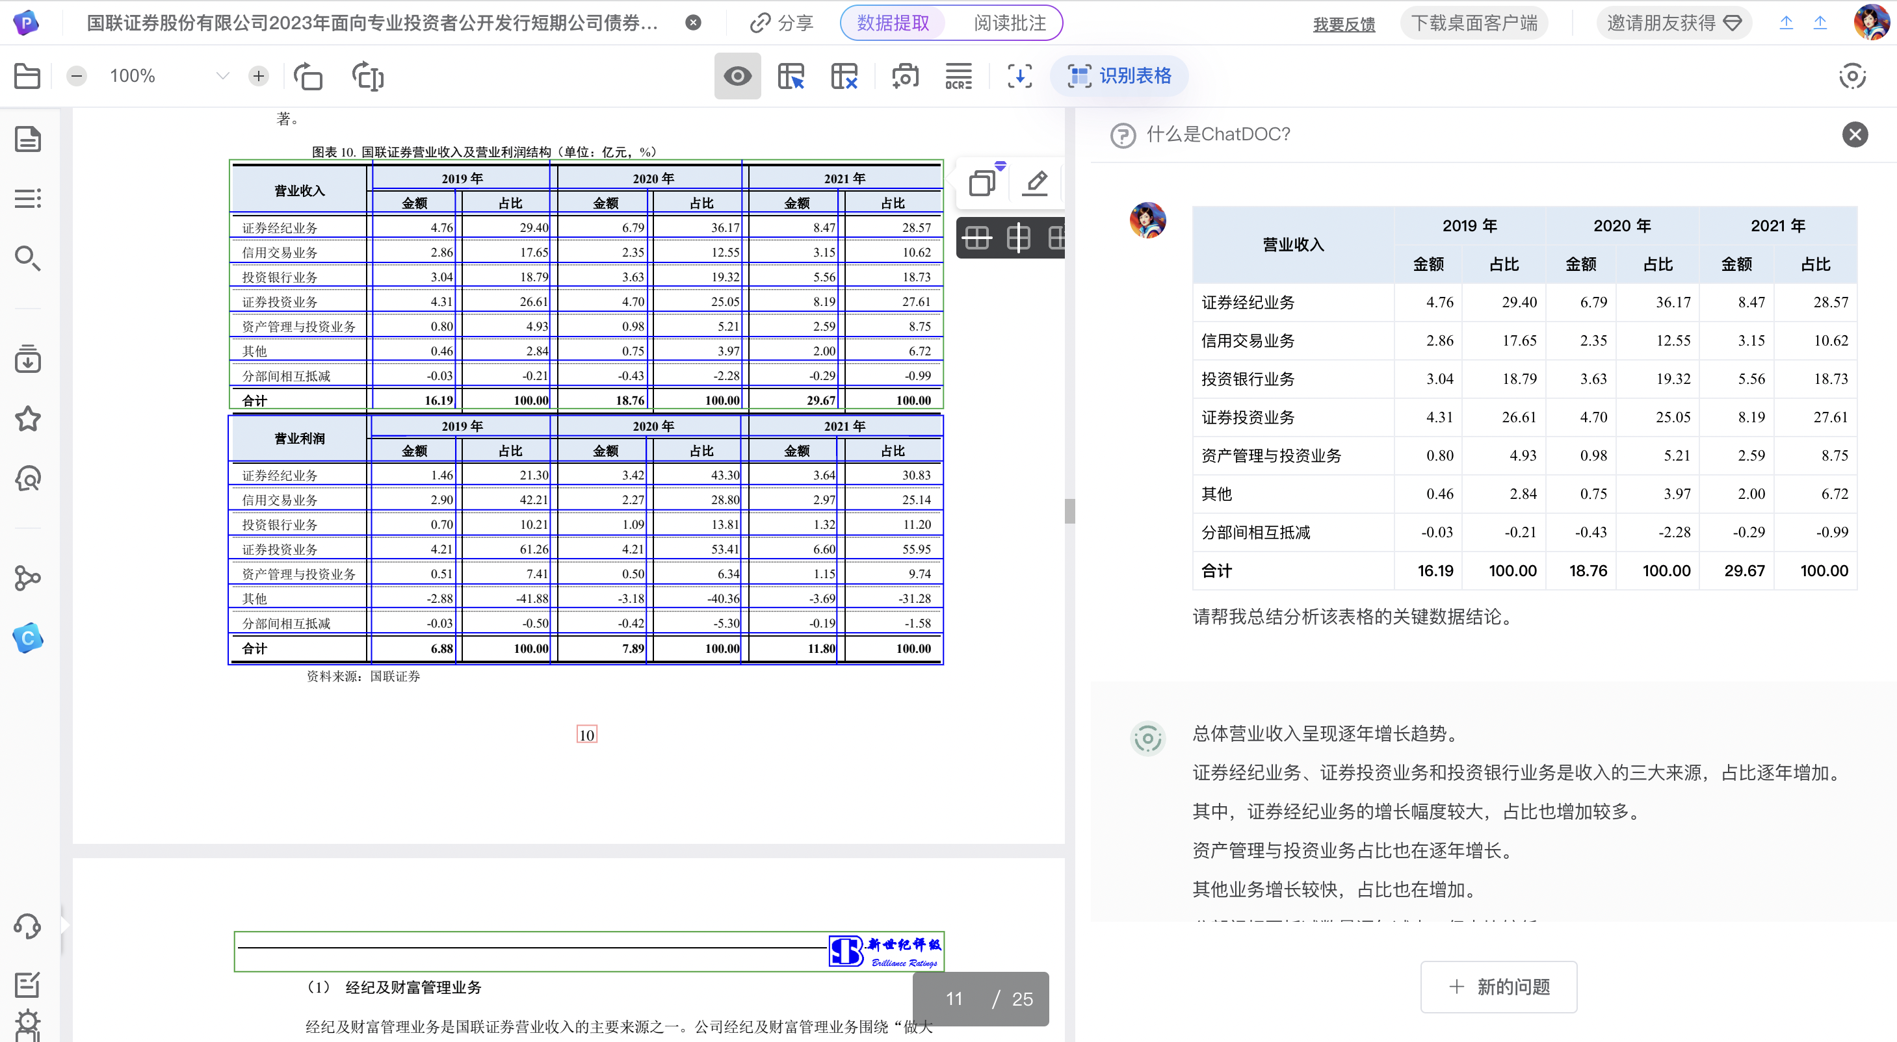1897x1042 pixels.
Task: Open the headset support icon in sidebar
Action: [28, 926]
